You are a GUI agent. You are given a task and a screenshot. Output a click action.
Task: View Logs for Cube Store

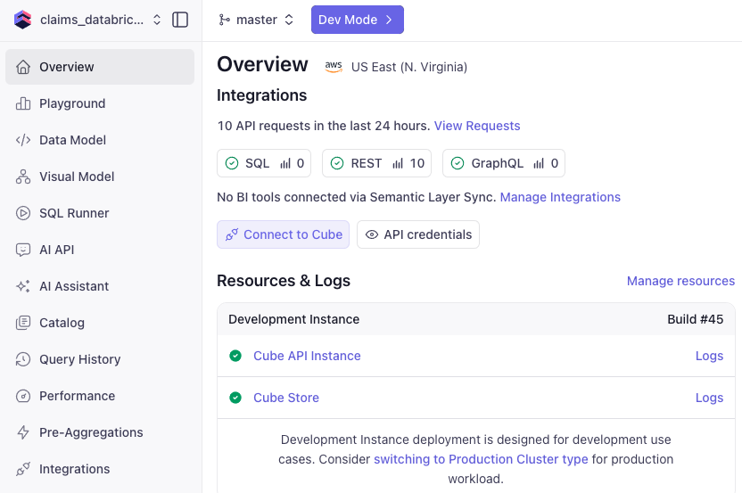[709, 398]
